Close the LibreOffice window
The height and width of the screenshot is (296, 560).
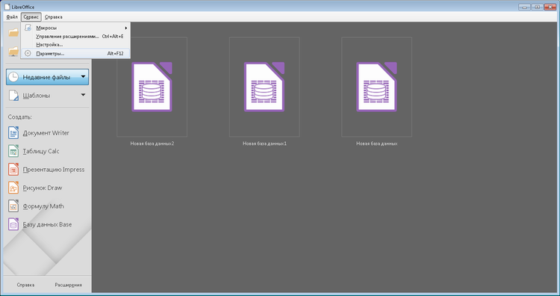550,7
